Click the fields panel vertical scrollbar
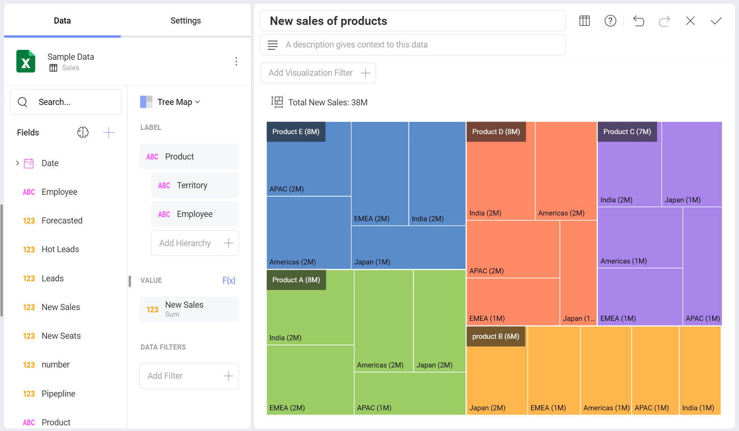The image size is (739, 431). [2, 260]
